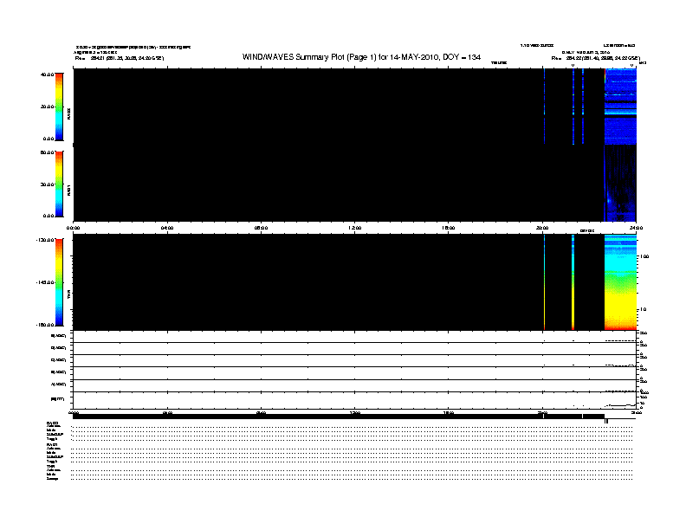
Task: Click the vertical TNR panel axis label
Action: (68, 294)
